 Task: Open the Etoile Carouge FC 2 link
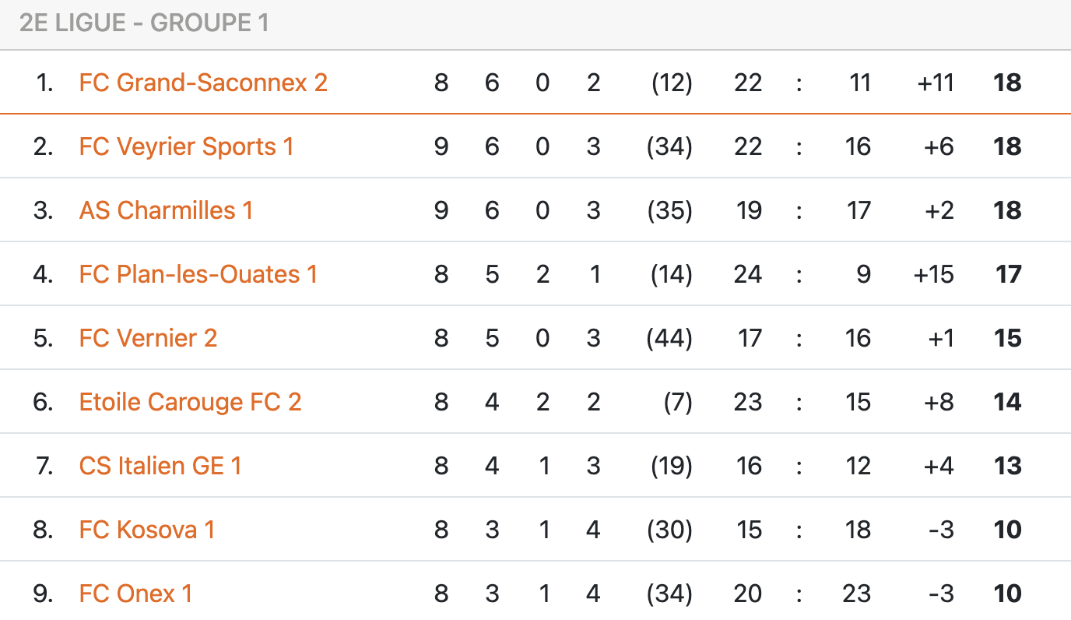click(x=190, y=402)
